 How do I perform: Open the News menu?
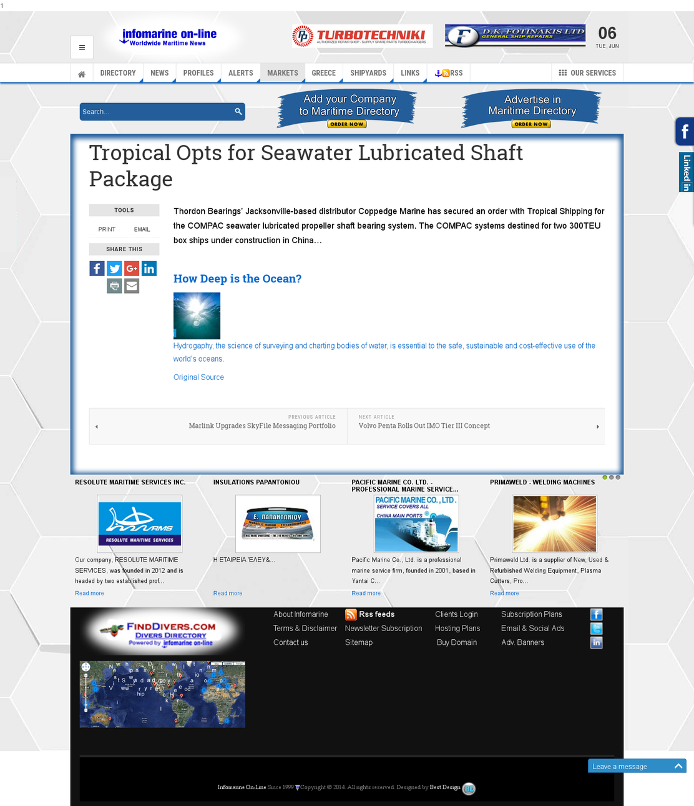[160, 73]
